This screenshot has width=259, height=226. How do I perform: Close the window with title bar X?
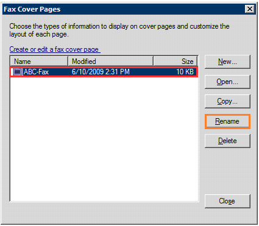(250, 9)
